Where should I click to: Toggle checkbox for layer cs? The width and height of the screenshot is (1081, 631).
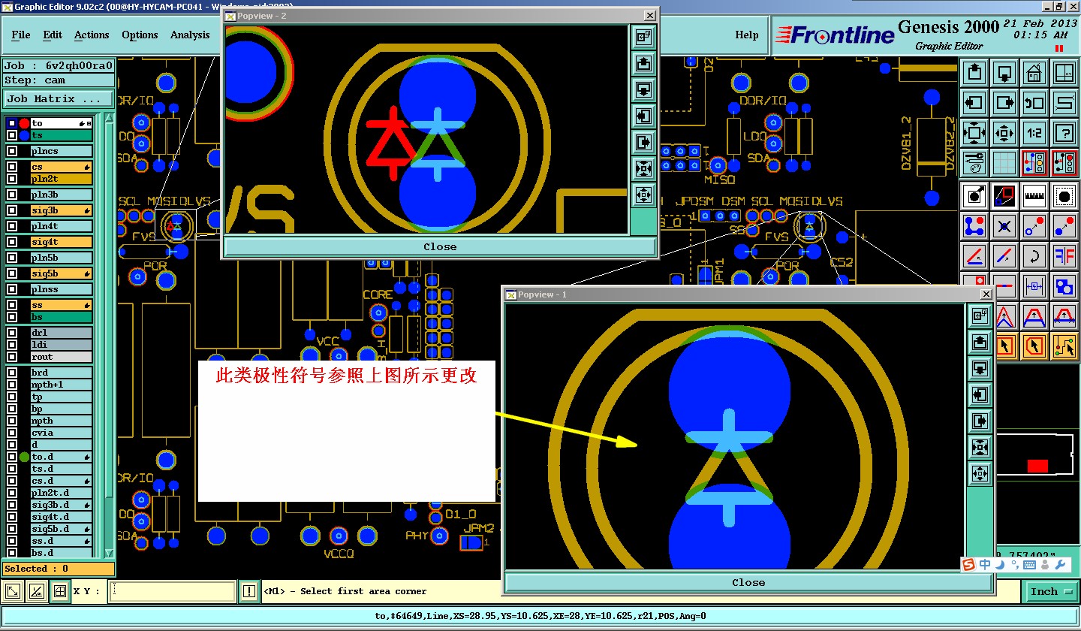(12, 167)
